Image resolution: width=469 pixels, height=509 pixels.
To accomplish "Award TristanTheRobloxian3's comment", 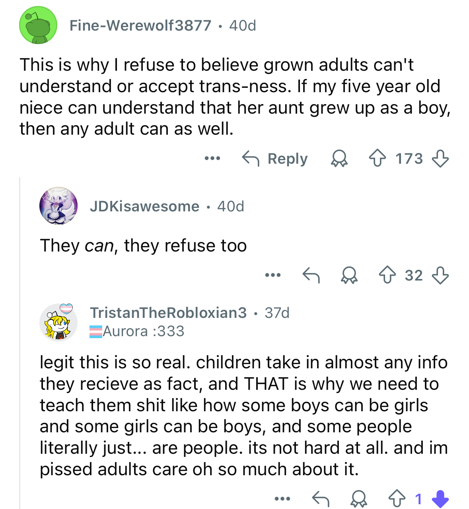I will click(x=359, y=499).
